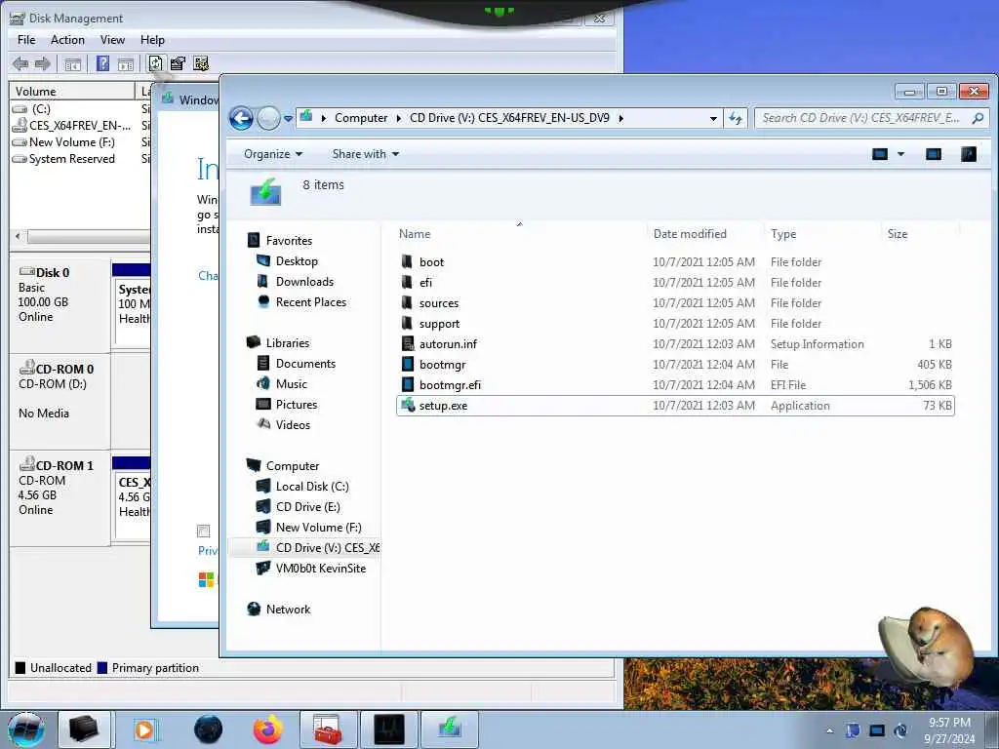The height and width of the screenshot is (749, 999).
Task: Open the view options dropdown arrow
Action: click(900, 154)
